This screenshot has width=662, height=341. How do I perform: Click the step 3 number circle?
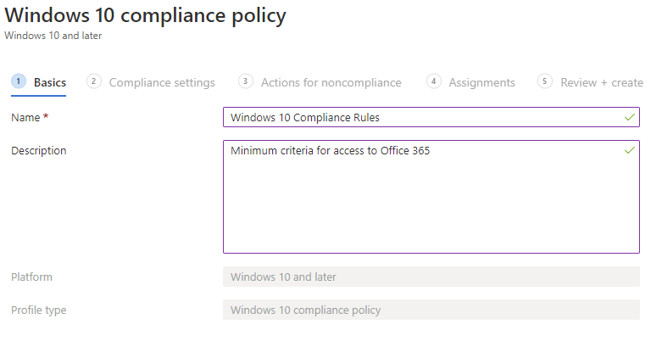click(246, 81)
